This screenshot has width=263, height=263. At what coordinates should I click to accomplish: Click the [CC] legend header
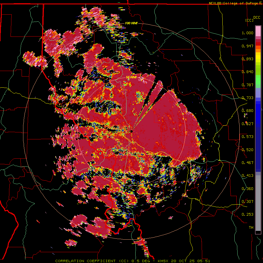250,20
